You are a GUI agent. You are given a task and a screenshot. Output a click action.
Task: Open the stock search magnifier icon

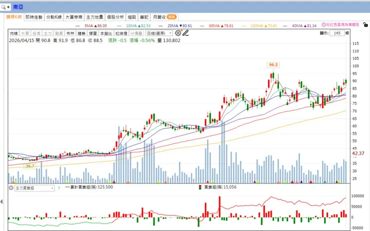pyautogui.click(x=3, y=7)
